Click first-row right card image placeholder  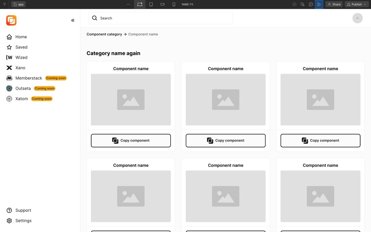(320, 100)
